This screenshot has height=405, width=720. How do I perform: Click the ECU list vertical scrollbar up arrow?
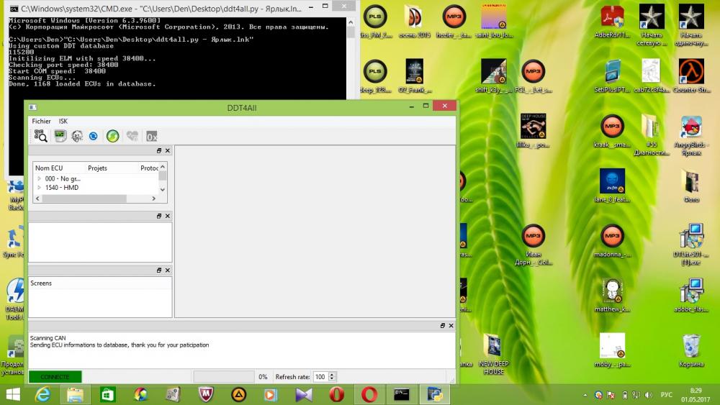[x=163, y=166]
